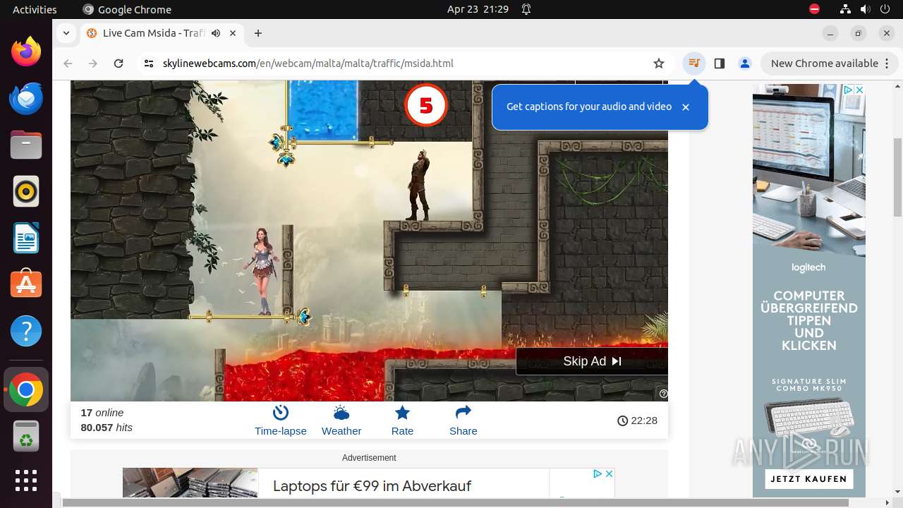Close the Laptops banner ad with X
The image size is (903, 508).
pyautogui.click(x=609, y=473)
